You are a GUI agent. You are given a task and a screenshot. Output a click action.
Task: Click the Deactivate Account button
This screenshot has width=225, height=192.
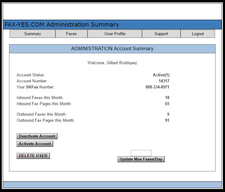[x=37, y=136]
